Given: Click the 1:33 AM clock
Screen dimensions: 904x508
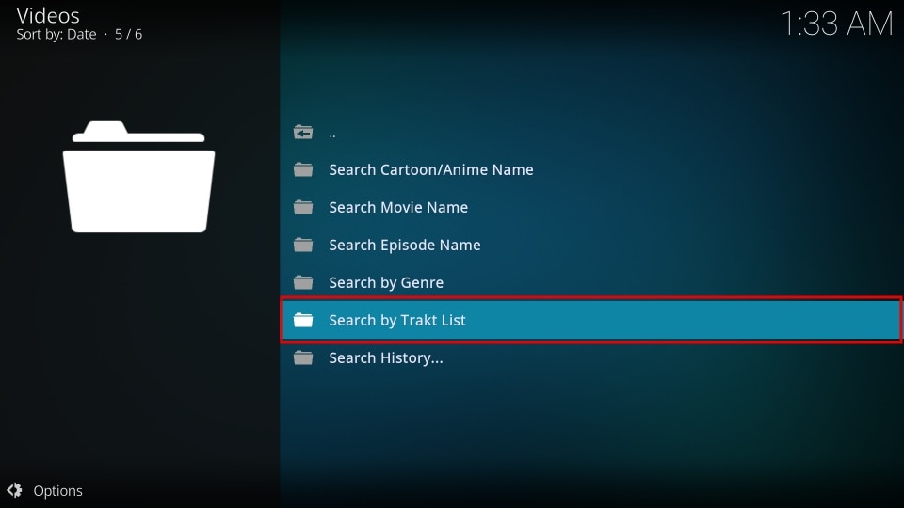Looking at the screenshot, I should [836, 24].
